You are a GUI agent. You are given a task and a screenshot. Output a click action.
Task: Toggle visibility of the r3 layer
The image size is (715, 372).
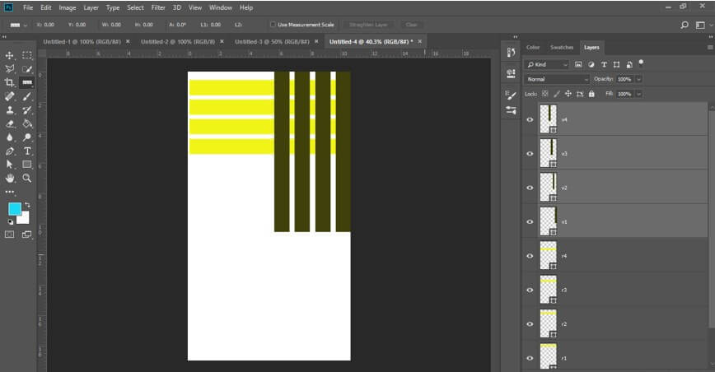click(x=530, y=290)
